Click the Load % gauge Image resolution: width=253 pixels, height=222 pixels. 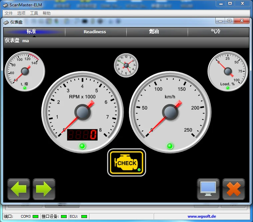pos(228,71)
